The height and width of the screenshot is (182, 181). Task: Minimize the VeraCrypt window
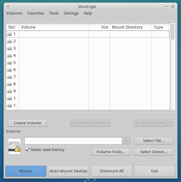[166, 7]
